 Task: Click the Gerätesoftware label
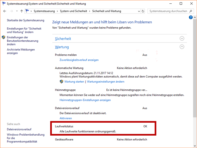64,140
